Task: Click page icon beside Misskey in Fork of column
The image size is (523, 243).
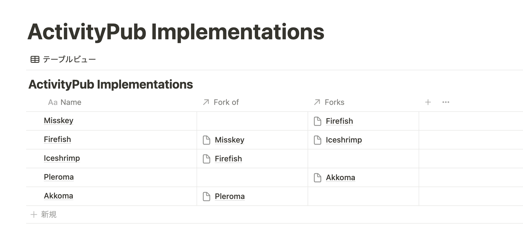Action: [206, 140]
